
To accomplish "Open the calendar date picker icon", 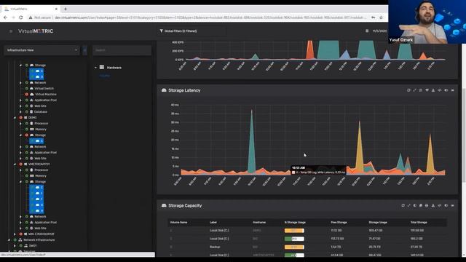I will 367,31.
